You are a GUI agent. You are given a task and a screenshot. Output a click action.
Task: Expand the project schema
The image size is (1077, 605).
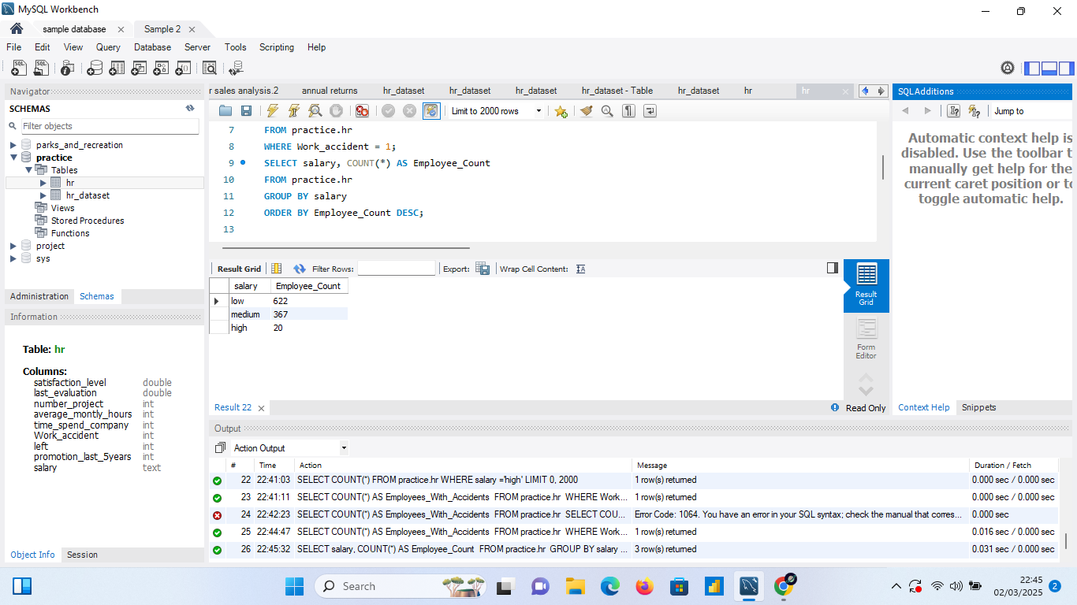(13, 246)
